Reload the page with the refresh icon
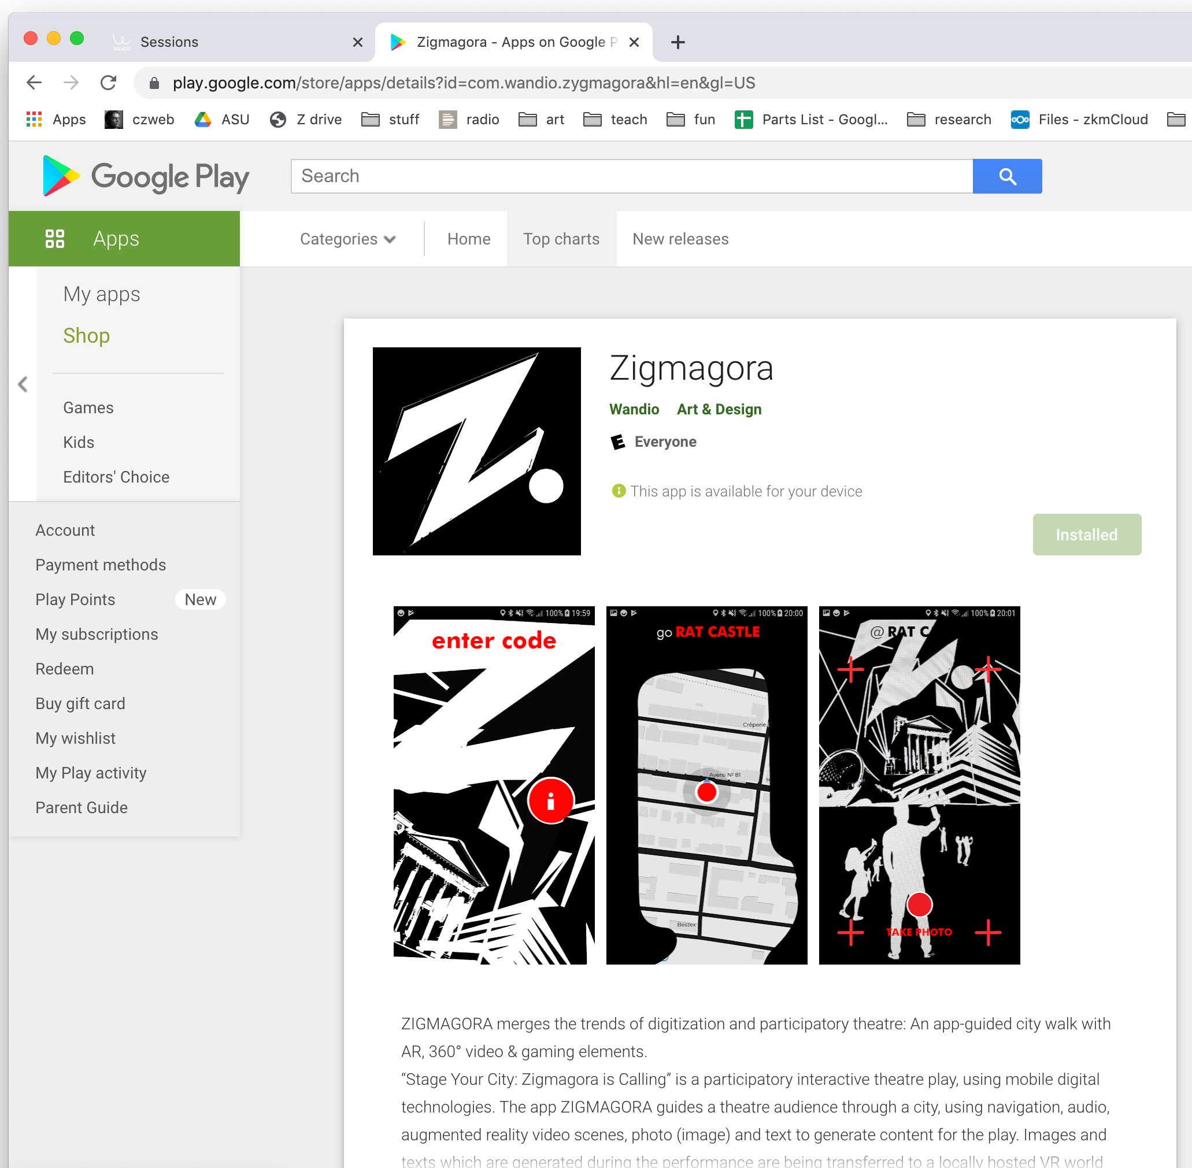Screen dimensions: 1192x1168 109,83
